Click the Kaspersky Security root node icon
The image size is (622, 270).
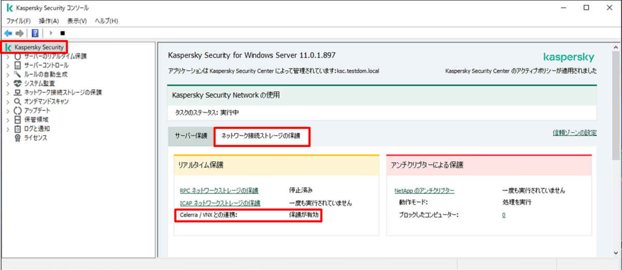coord(8,47)
